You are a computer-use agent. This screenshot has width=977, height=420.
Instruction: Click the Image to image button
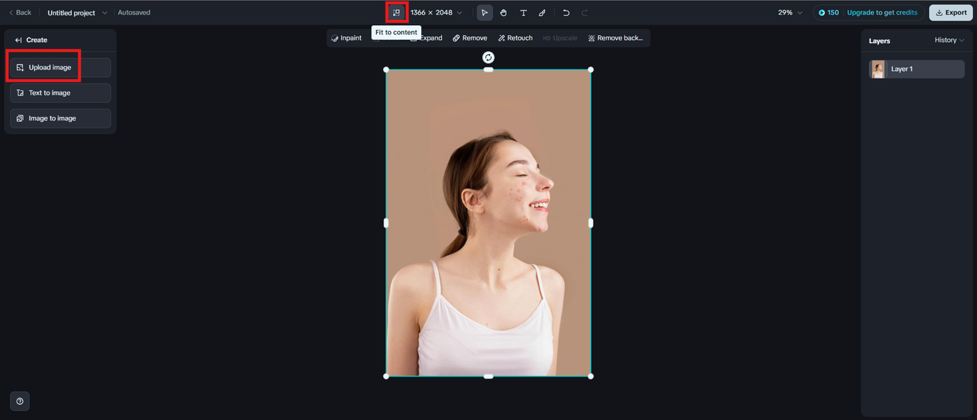pos(60,118)
